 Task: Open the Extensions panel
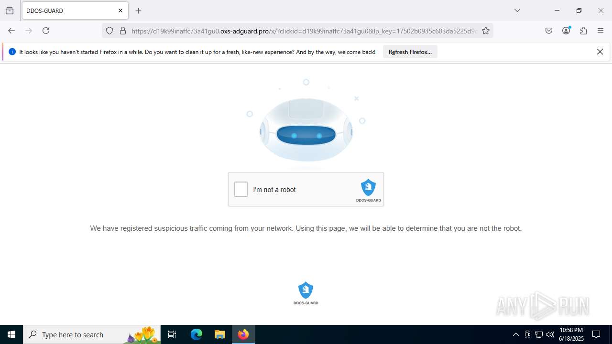[x=583, y=31]
